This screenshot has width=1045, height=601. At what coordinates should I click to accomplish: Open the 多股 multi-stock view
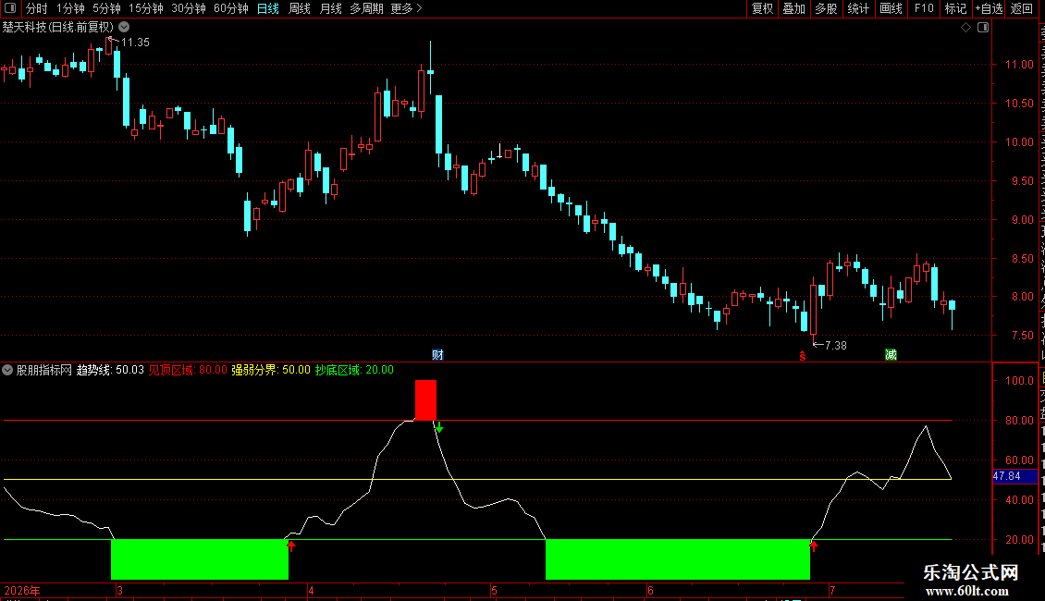click(x=826, y=8)
